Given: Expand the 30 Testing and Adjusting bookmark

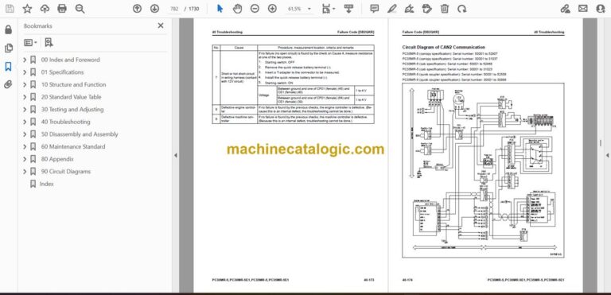Looking at the screenshot, I should pyautogui.click(x=25, y=110).
